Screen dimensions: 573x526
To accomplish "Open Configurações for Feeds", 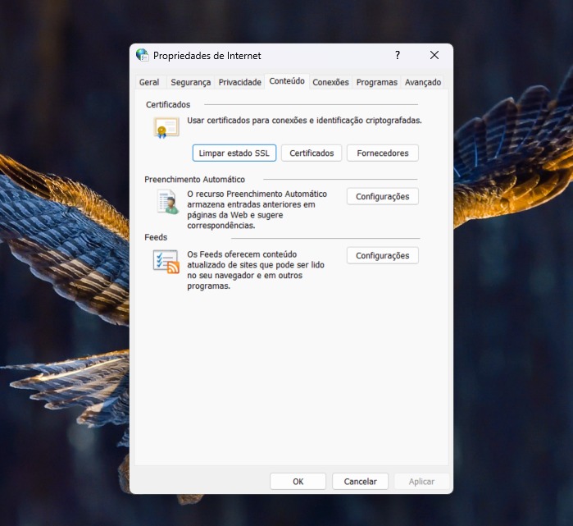I will click(383, 256).
